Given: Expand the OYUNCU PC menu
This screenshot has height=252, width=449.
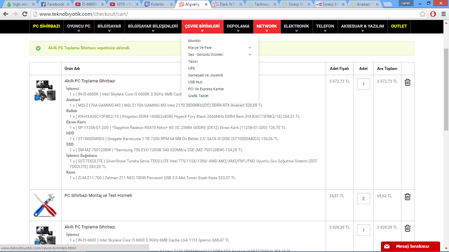Looking at the screenshot, I should point(79,27).
